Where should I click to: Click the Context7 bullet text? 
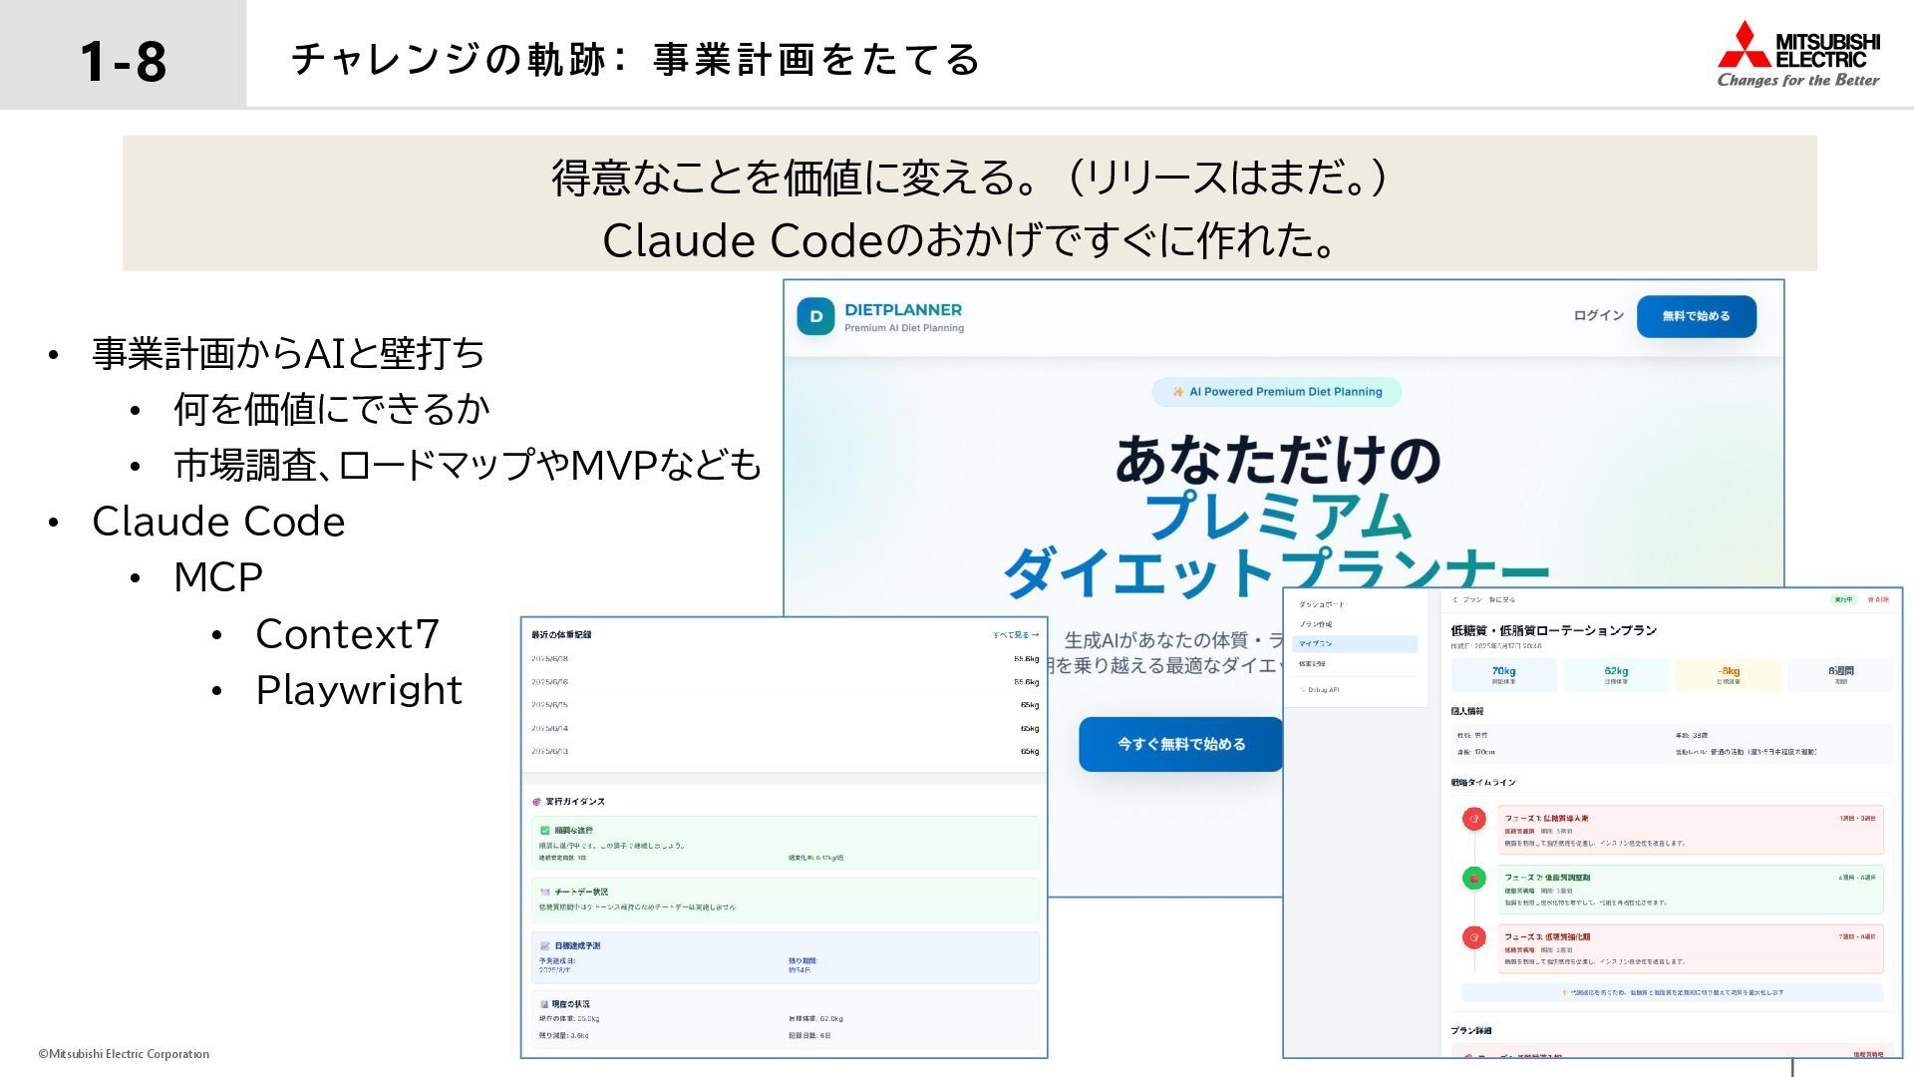point(347,634)
